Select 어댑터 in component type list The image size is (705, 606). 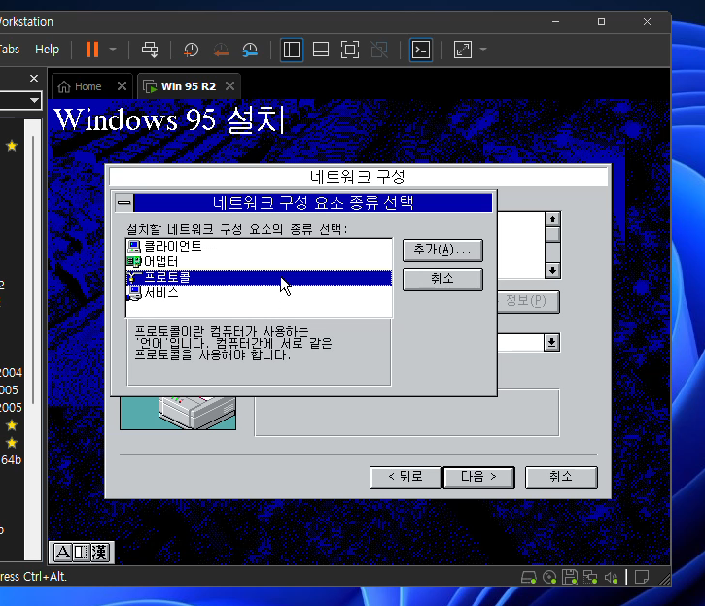259,261
